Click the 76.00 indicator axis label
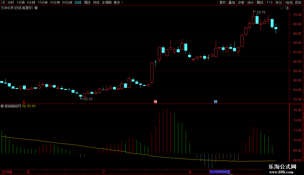304x175 pixels. pyautogui.click(x=297, y=110)
